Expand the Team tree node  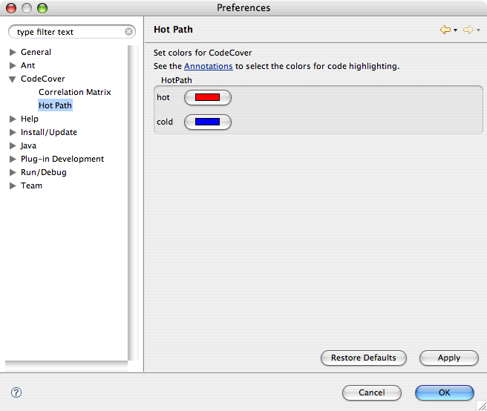[13, 185]
